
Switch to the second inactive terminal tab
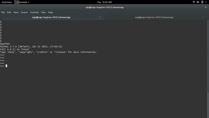coord(154,17)
